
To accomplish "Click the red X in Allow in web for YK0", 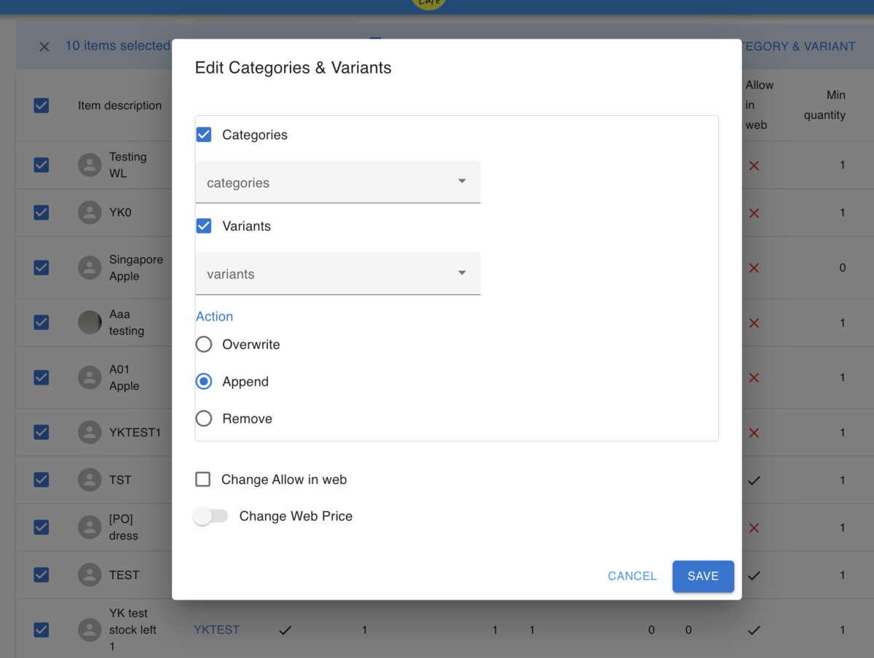I will [x=754, y=213].
